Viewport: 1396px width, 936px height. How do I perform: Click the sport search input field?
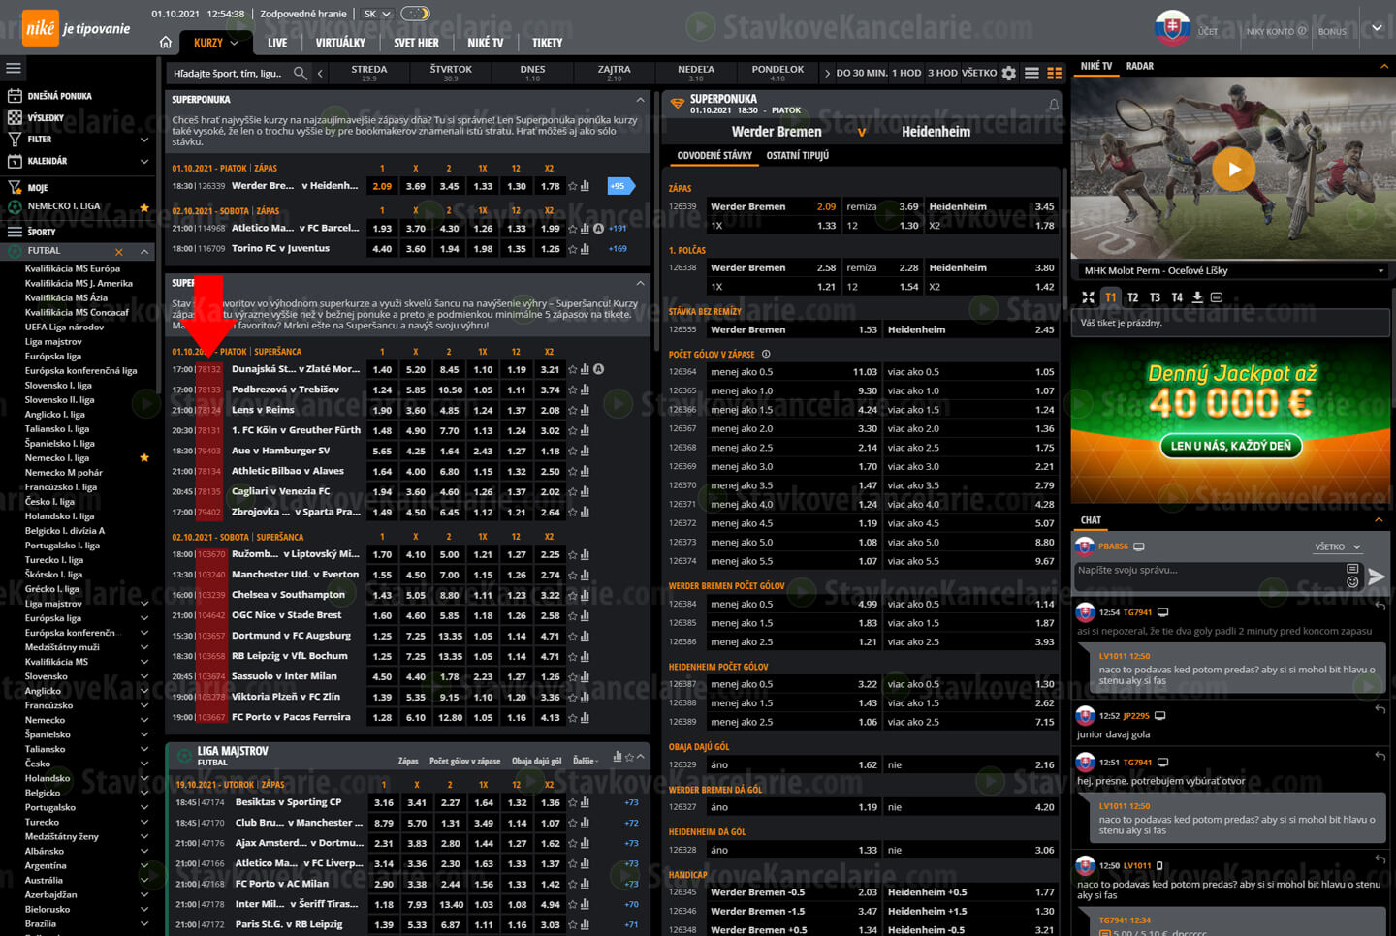coord(228,73)
